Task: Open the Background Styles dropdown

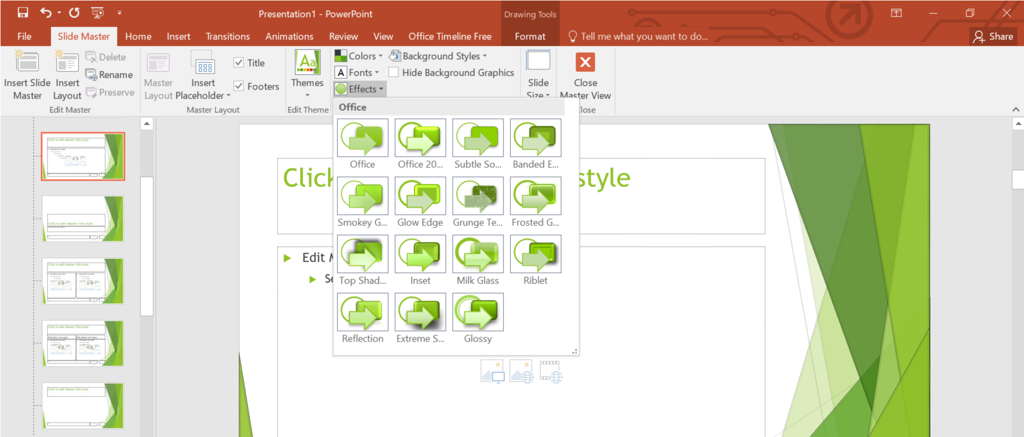Action: 438,56
